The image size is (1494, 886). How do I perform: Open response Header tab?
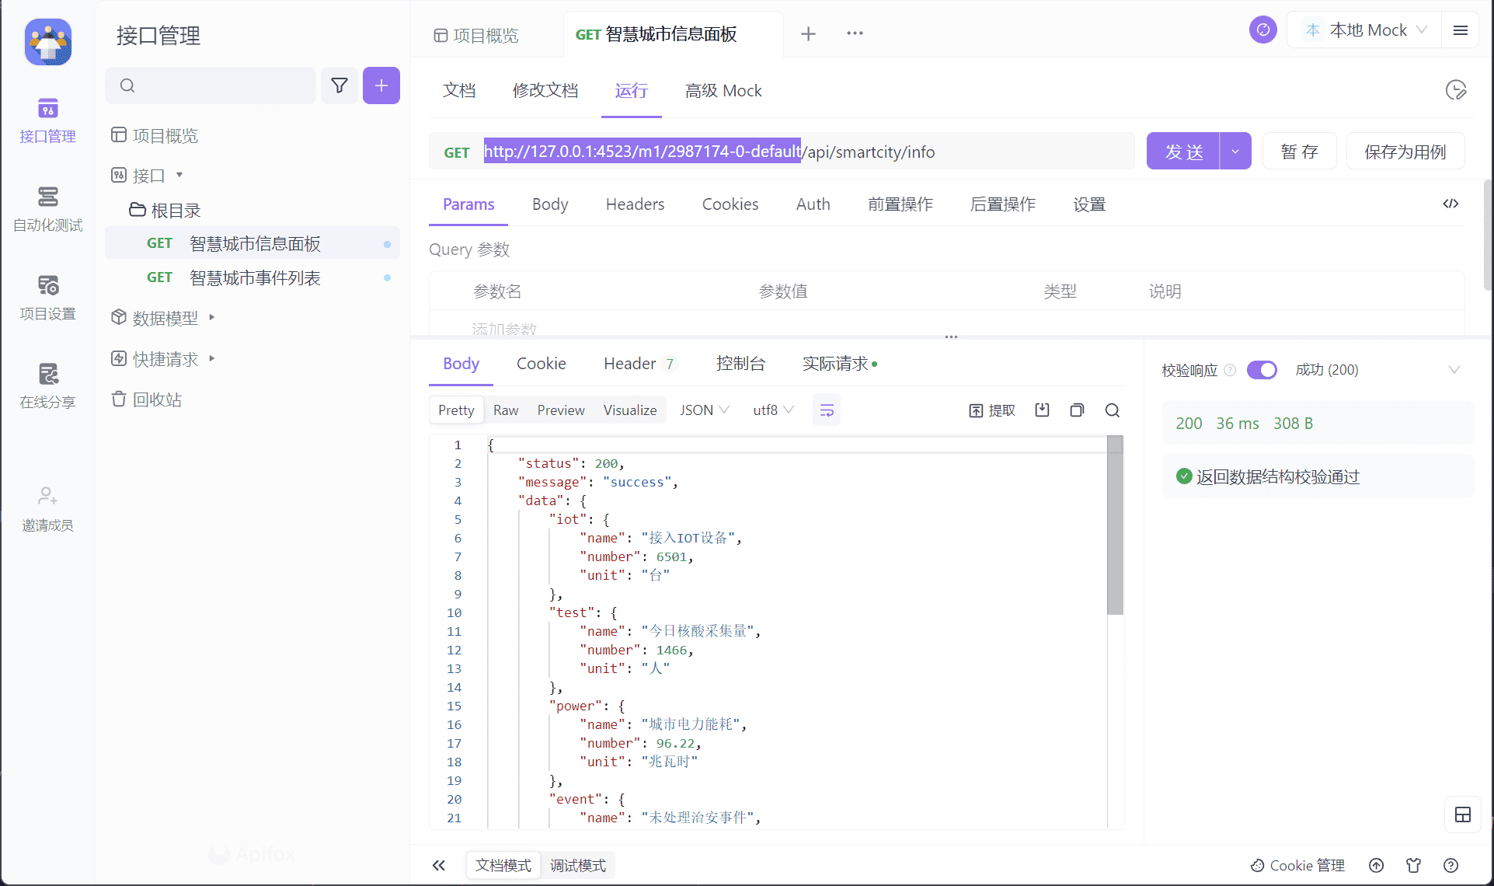point(640,364)
